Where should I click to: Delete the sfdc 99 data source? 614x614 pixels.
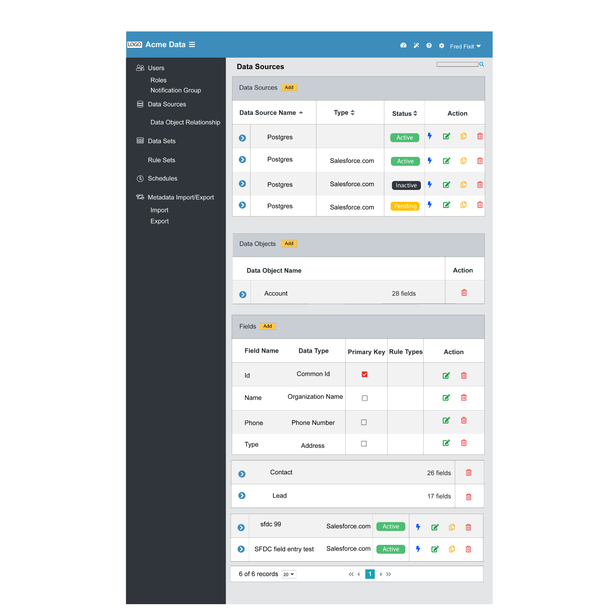pos(468,527)
